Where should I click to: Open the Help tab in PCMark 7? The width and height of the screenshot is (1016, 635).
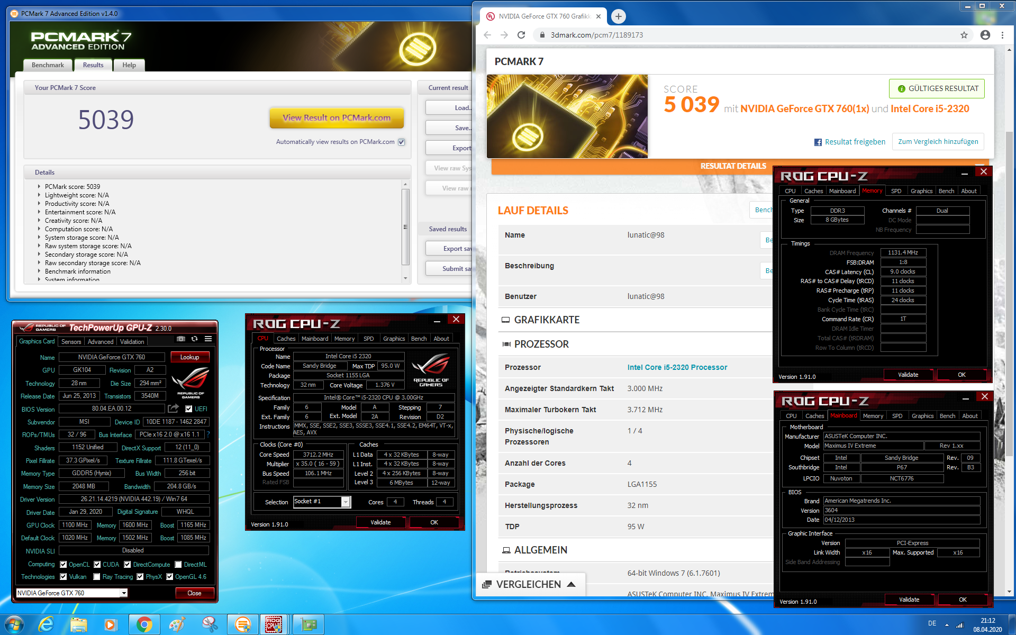[x=129, y=65]
